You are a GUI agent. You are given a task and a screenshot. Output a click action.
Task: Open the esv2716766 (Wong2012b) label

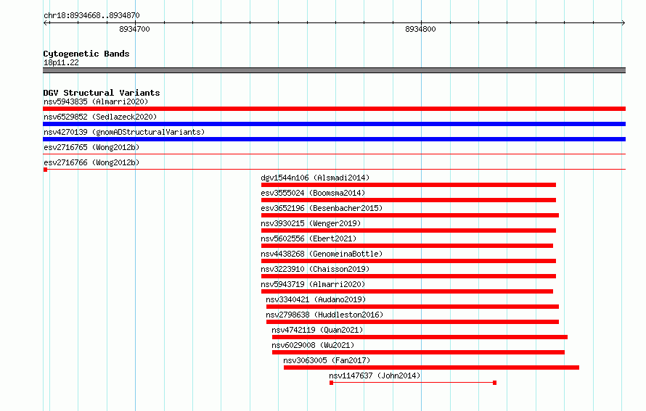[91, 162]
